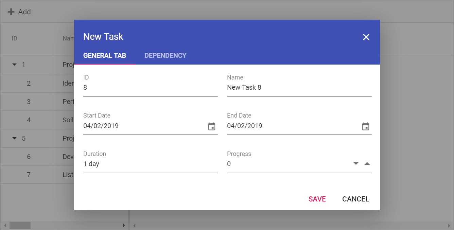Click the ID column header
This screenshot has height=230, width=454.
pyautogui.click(x=14, y=38)
